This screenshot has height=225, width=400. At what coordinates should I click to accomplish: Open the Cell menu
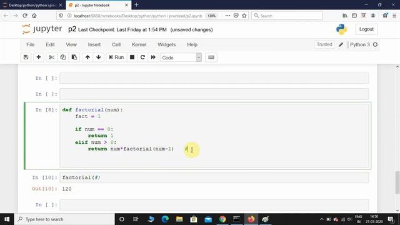(x=116, y=44)
